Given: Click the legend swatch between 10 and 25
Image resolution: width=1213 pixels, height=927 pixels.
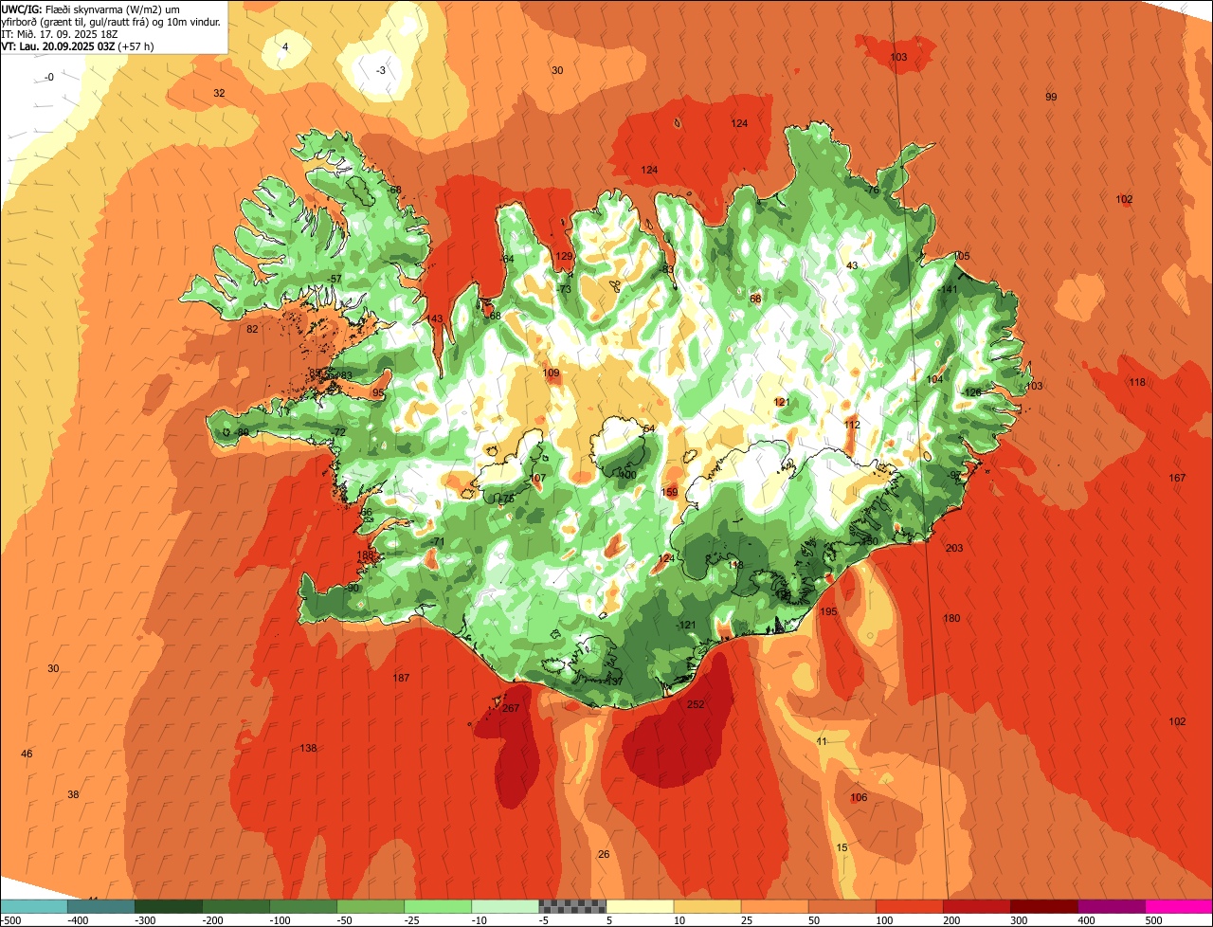Looking at the screenshot, I should (706, 906).
